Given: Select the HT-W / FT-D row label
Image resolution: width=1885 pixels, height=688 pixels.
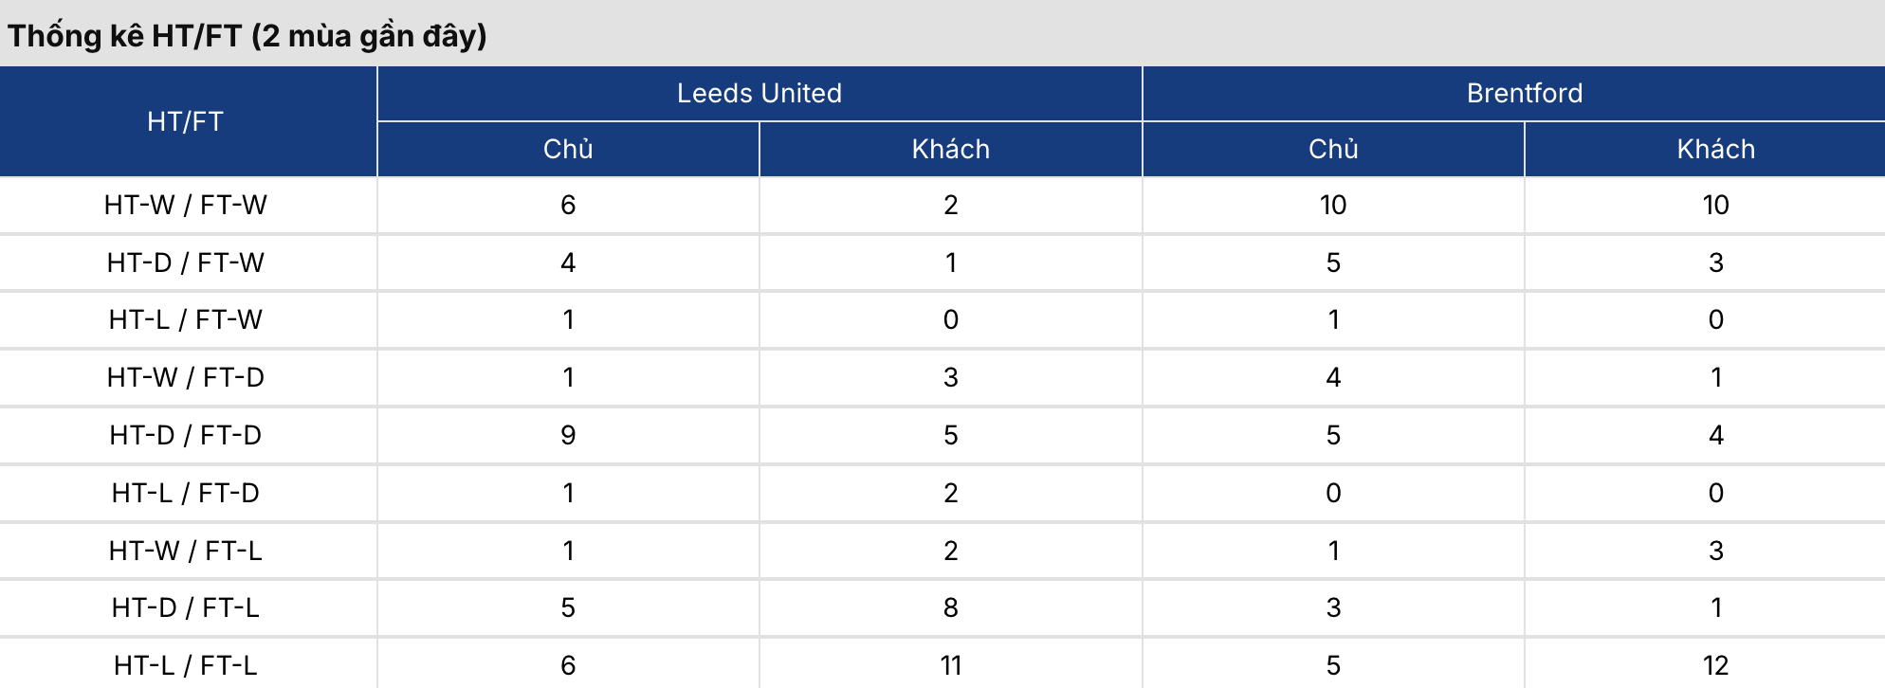Looking at the screenshot, I should [x=186, y=377].
